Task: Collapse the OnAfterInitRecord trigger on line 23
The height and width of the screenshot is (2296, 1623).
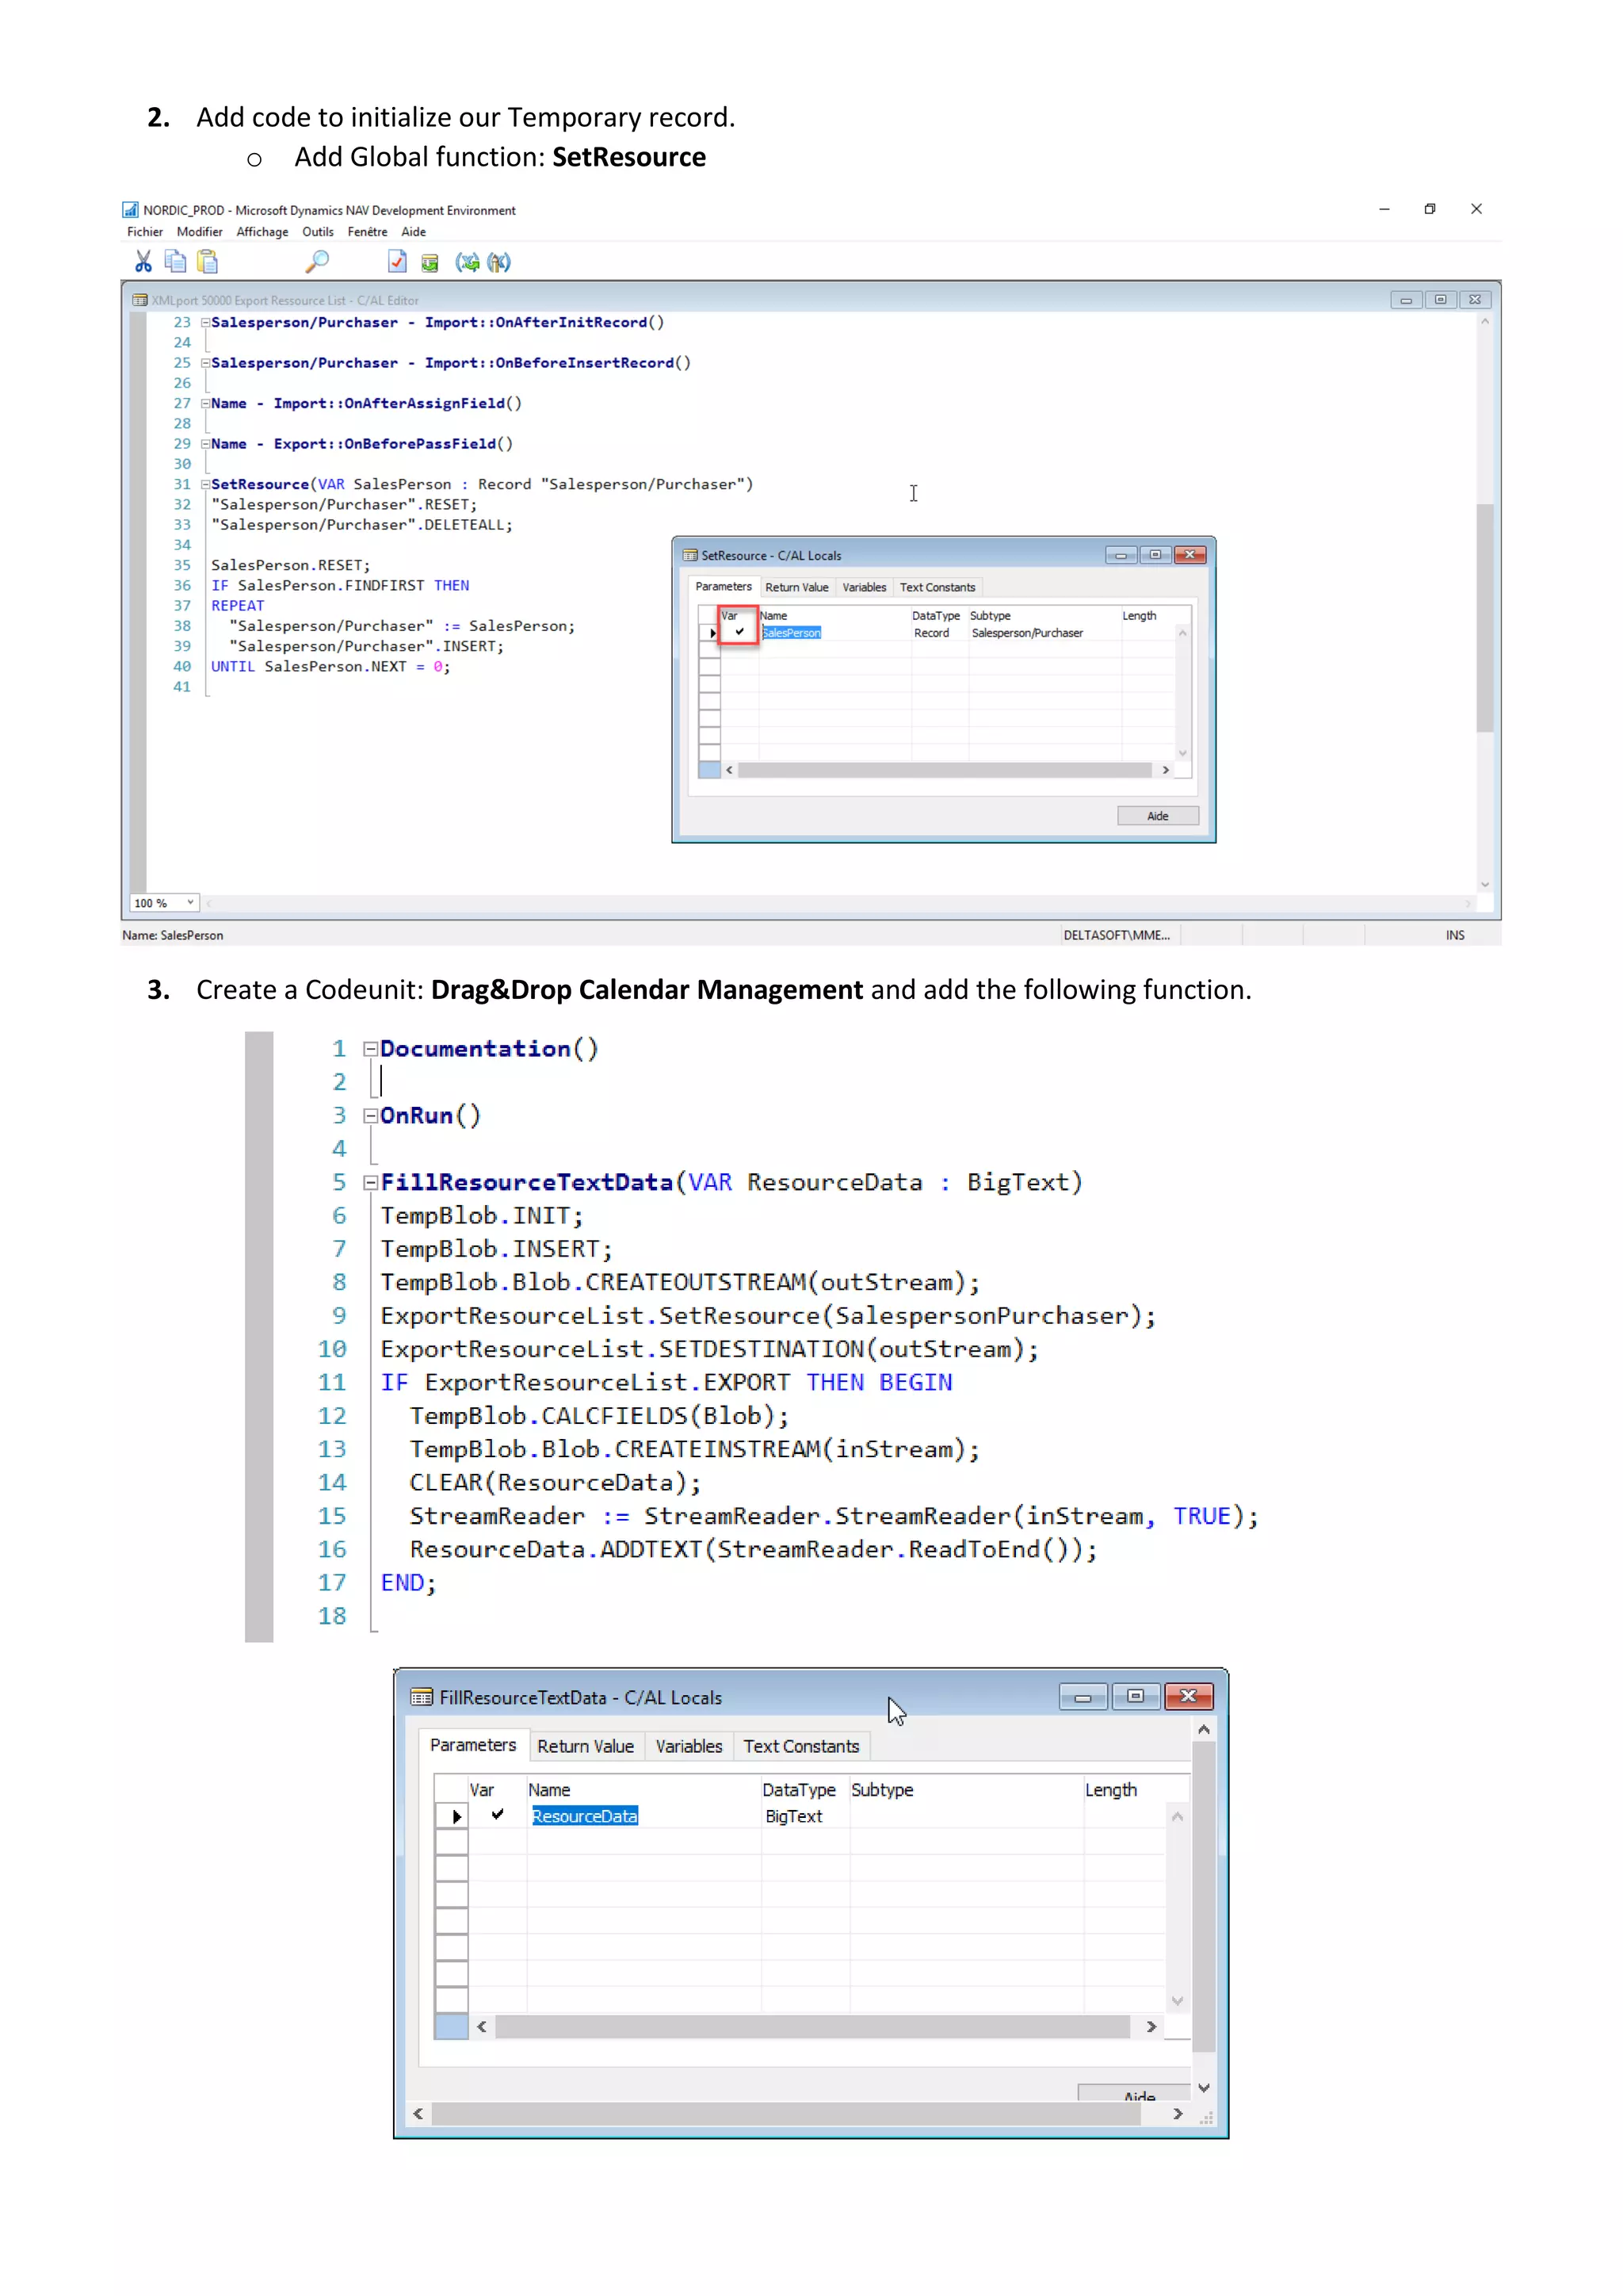Action: (205, 323)
